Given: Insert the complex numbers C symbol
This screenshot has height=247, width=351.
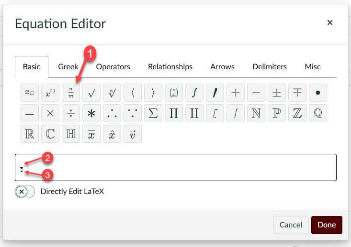Looking at the screenshot, I should click(50, 134).
